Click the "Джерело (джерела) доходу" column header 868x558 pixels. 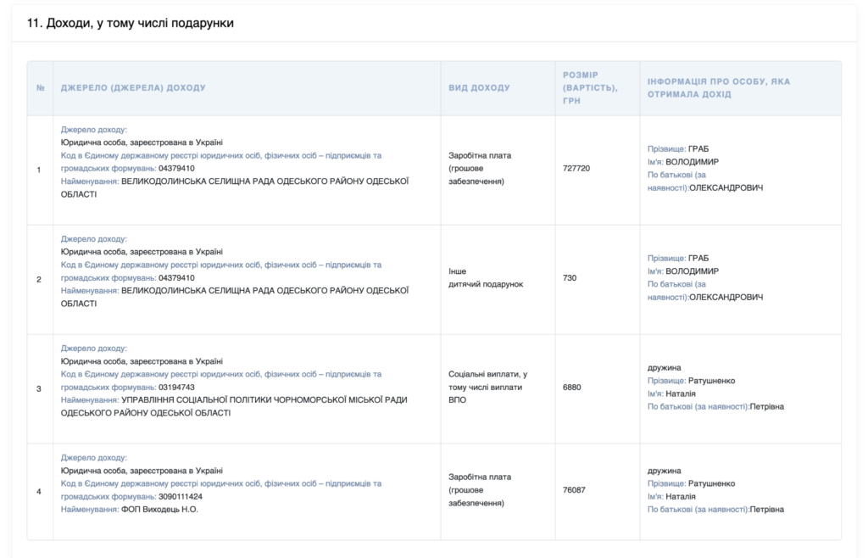(133, 88)
